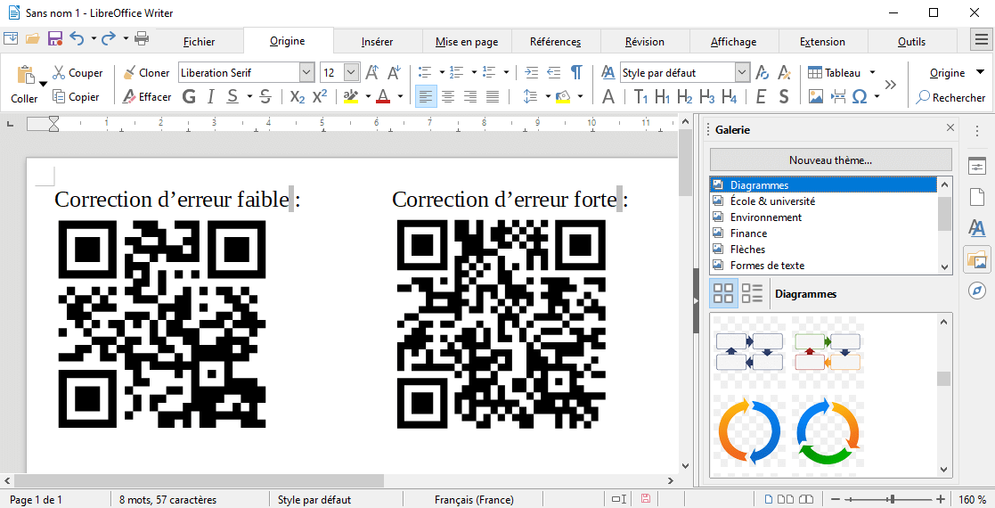The height and width of the screenshot is (508, 995).
Task: Apply Heading 3 style (H3)
Action: click(707, 96)
